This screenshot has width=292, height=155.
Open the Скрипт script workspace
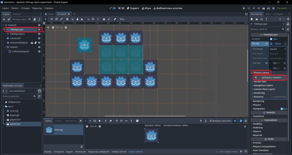click(x=133, y=8)
